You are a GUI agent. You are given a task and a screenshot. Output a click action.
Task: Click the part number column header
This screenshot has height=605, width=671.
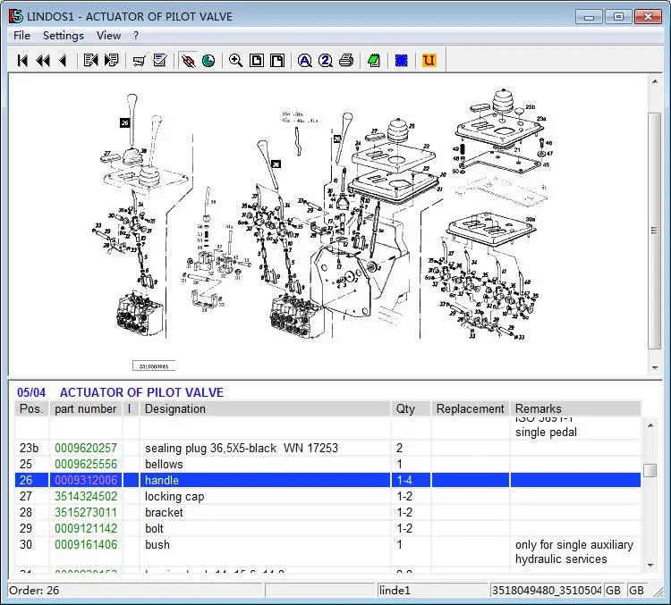(86, 408)
